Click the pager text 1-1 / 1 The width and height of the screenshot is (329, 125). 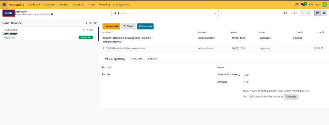pos(295,13)
